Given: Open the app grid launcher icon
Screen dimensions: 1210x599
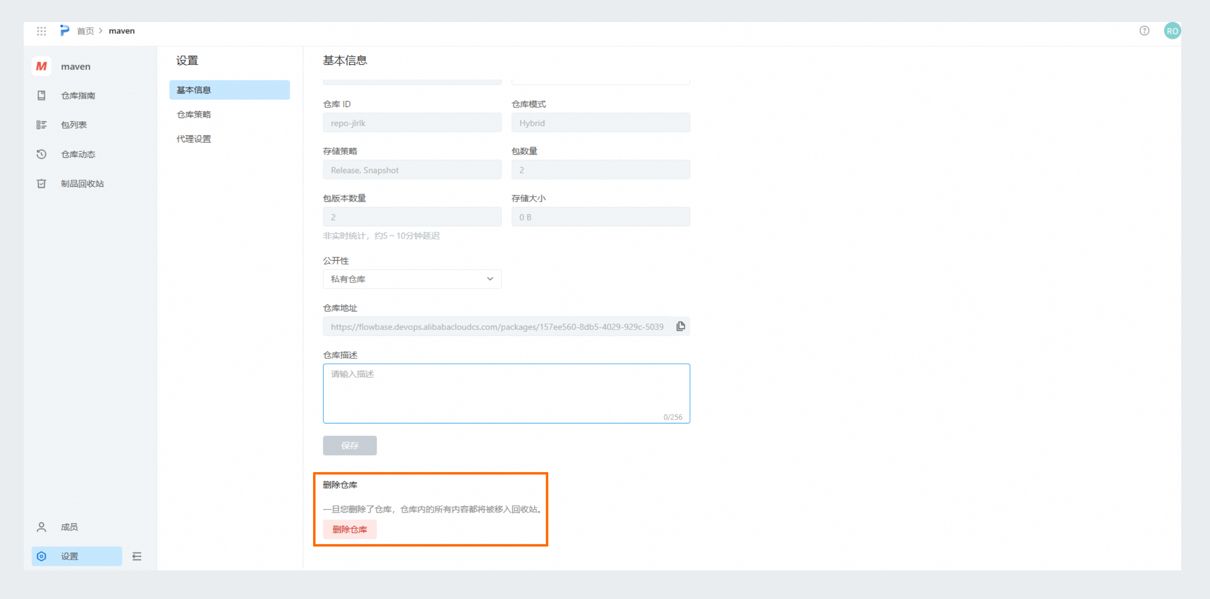Looking at the screenshot, I should click(41, 31).
